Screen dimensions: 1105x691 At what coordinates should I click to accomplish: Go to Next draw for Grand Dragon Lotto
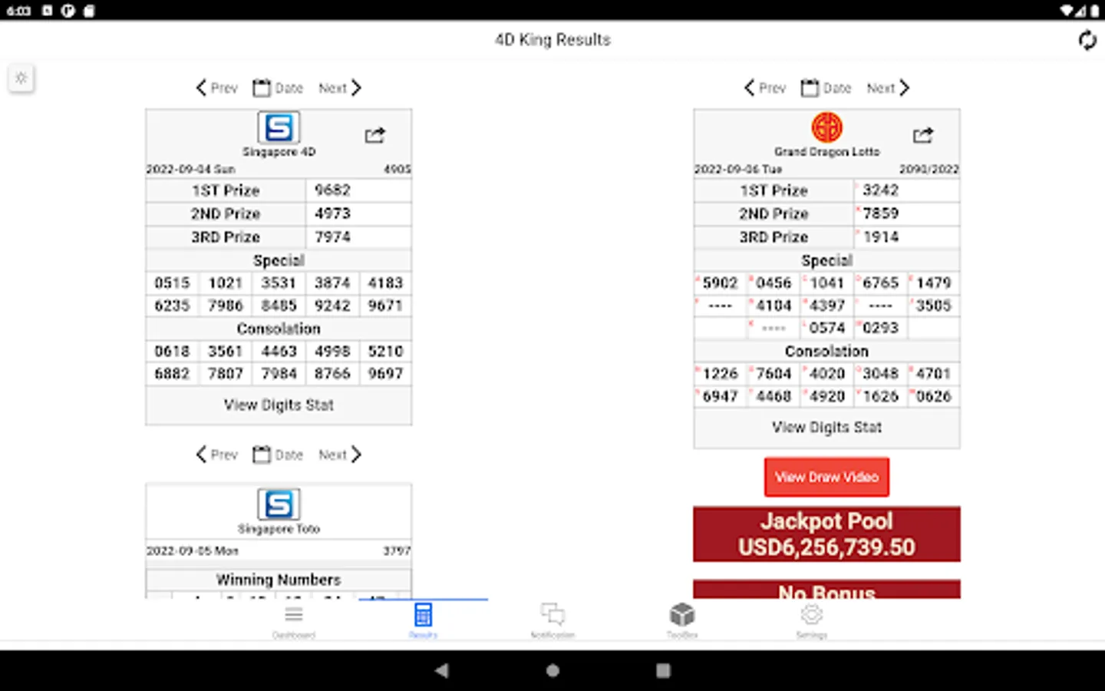(x=888, y=88)
